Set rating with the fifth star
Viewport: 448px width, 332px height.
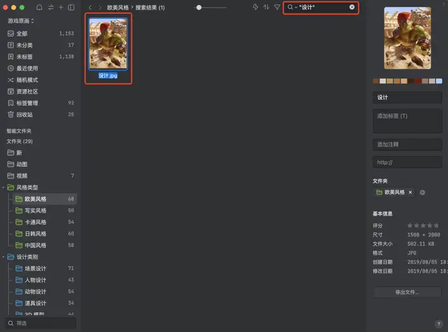point(436,226)
